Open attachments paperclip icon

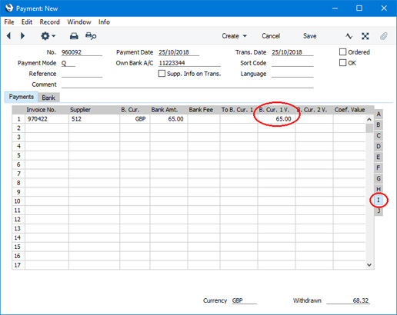coord(383,36)
